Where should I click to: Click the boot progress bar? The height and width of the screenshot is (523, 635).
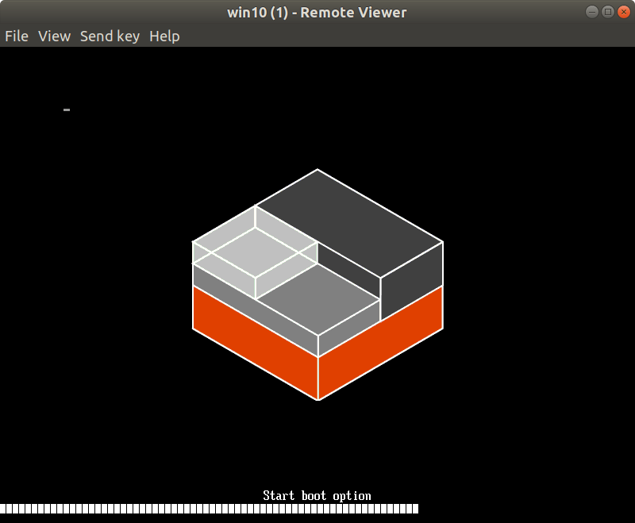209,509
